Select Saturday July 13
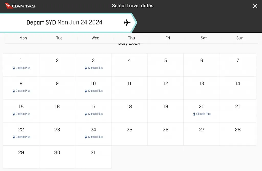The image size is (262, 171). tap(202, 88)
